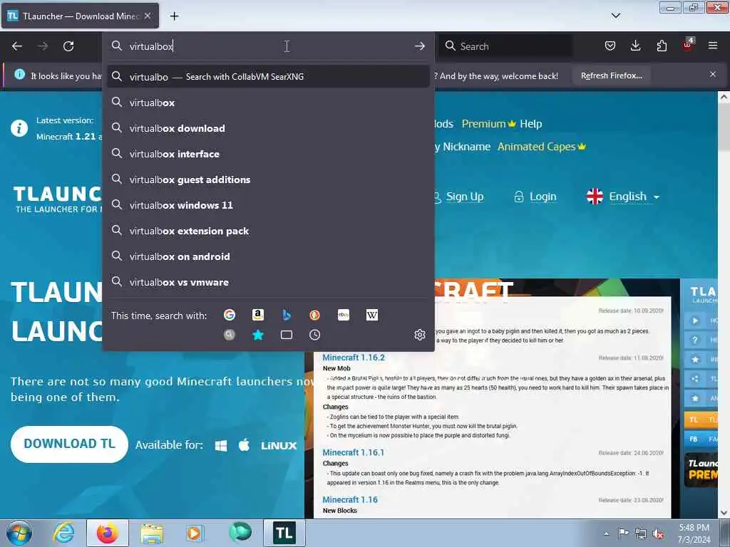This screenshot has width=730, height=547.
Task: Search this time with eBay
Action: 344,315
